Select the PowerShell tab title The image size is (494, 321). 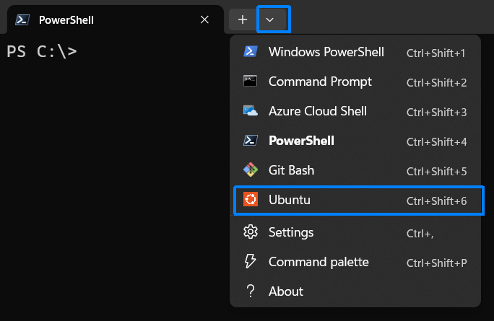click(x=66, y=20)
